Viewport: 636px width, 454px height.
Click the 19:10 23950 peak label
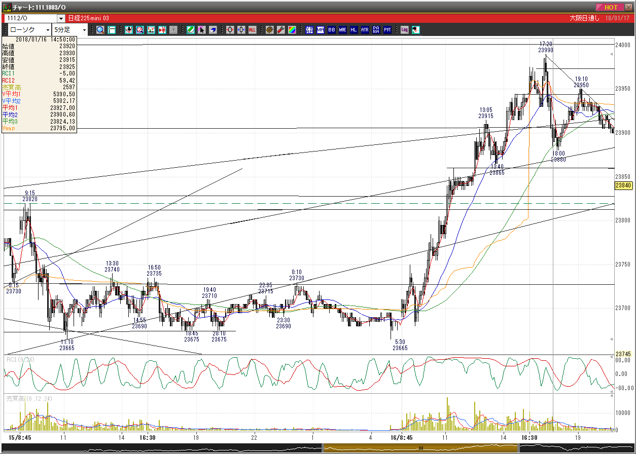point(581,82)
